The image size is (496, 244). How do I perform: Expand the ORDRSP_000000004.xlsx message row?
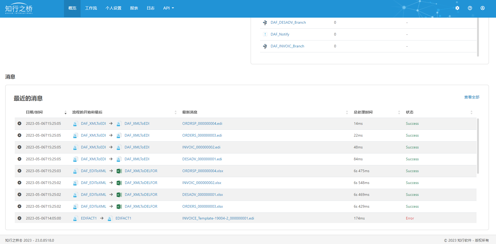coord(19,171)
